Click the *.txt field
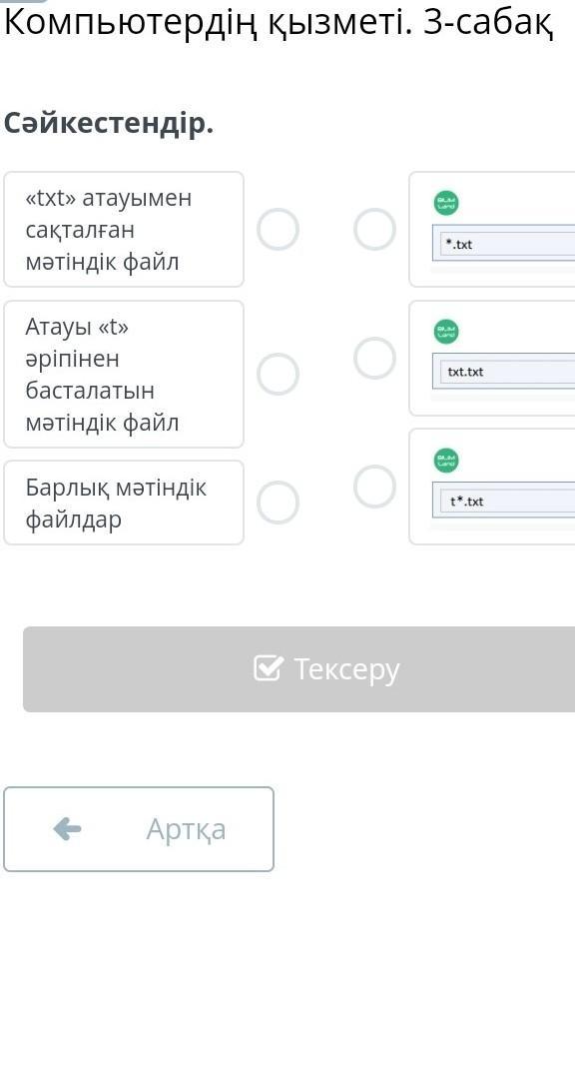This screenshot has height=1075, width=575. point(504,244)
